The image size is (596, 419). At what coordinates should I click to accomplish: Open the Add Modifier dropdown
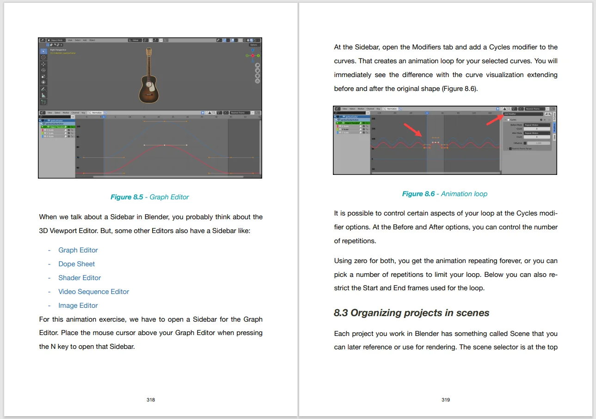[523, 114]
